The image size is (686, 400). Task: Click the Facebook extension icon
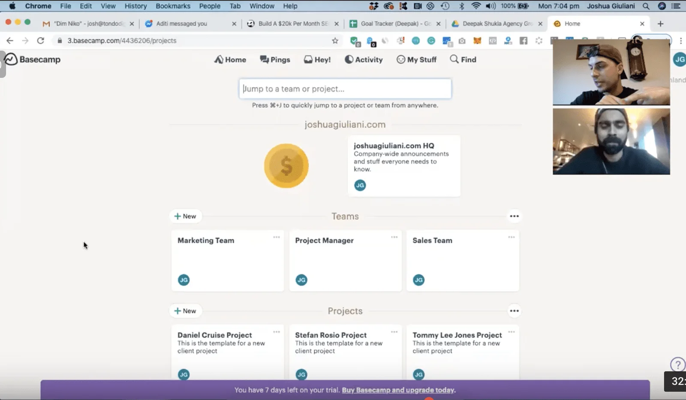[524, 41]
